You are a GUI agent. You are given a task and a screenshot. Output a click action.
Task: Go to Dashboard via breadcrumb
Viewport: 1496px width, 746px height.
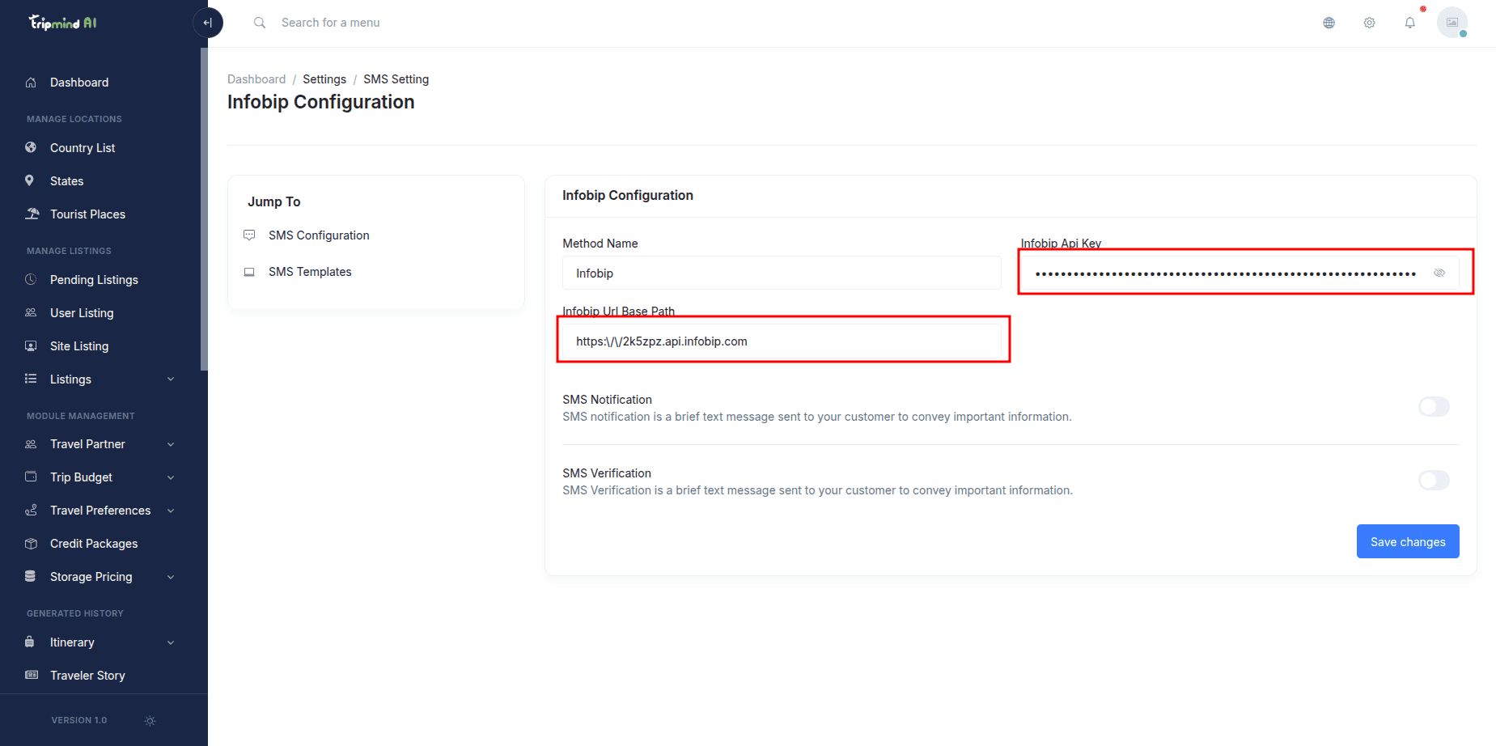coord(256,79)
